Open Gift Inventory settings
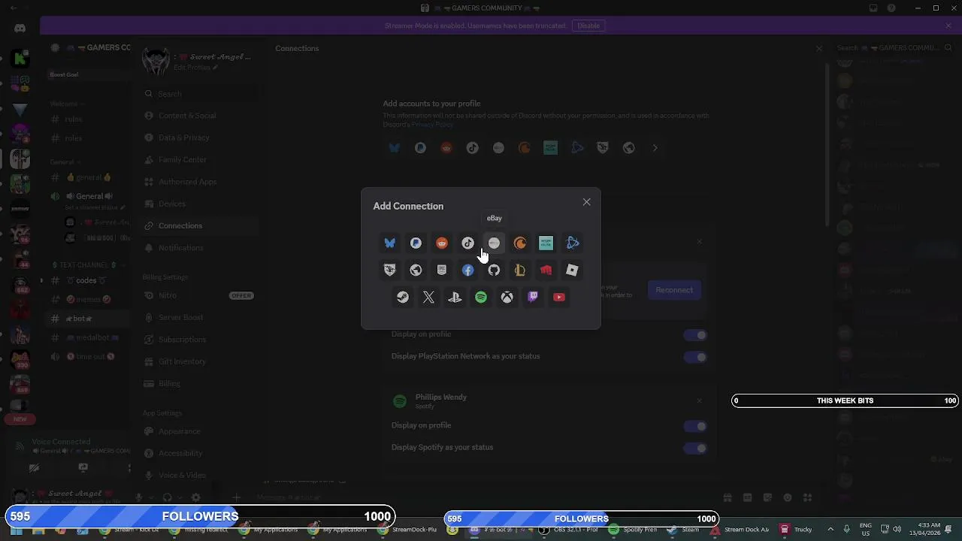Image resolution: width=962 pixels, height=541 pixels. [198, 361]
